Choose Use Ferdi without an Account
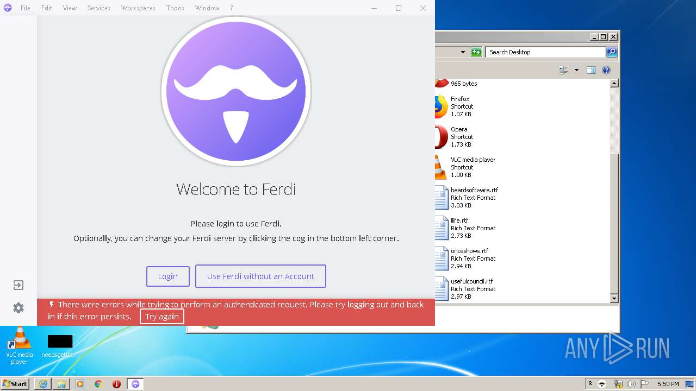The width and height of the screenshot is (696, 391). [x=260, y=276]
